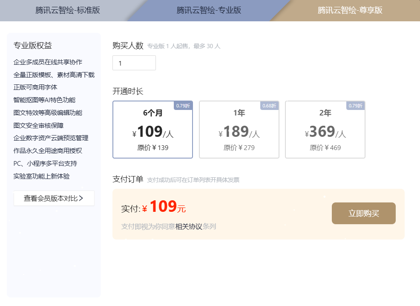Click 智能抠图等AI特色功能 benefit text

44,100
